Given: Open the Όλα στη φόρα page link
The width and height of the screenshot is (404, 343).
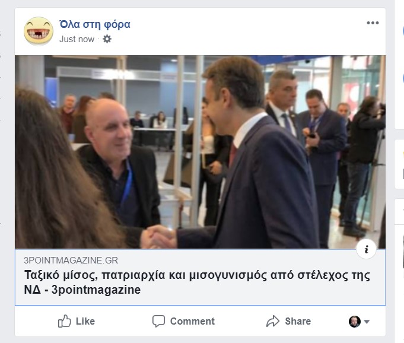Looking at the screenshot, I should click(x=95, y=24).
